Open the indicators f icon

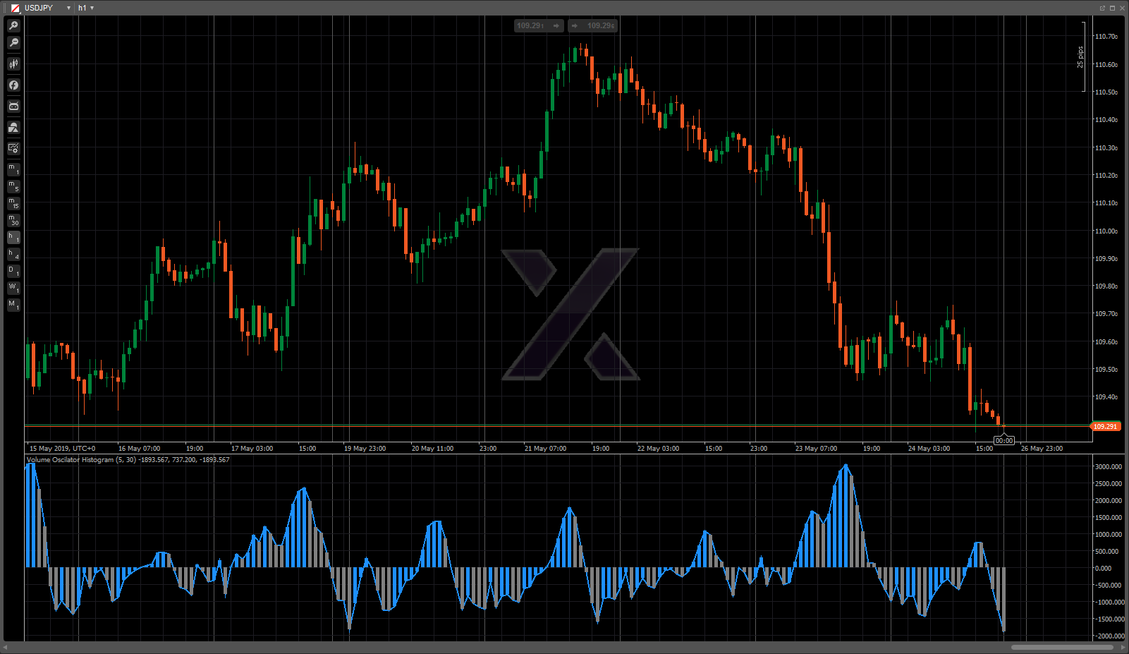click(x=13, y=85)
